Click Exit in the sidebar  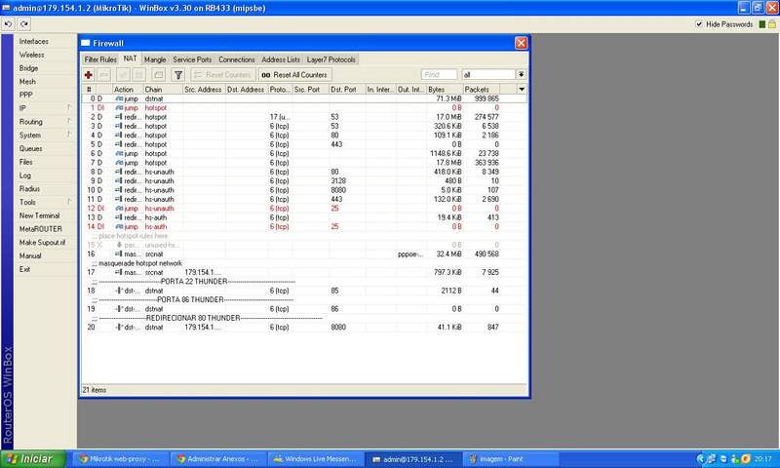pyautogui.click(x=25, y=269)
